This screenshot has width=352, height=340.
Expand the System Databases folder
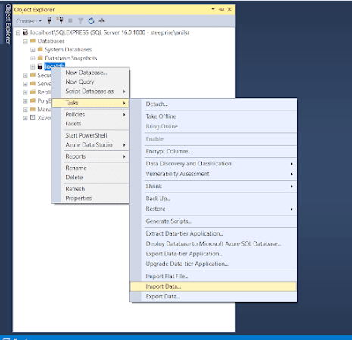pyautogui.click(x=33, y=50)
